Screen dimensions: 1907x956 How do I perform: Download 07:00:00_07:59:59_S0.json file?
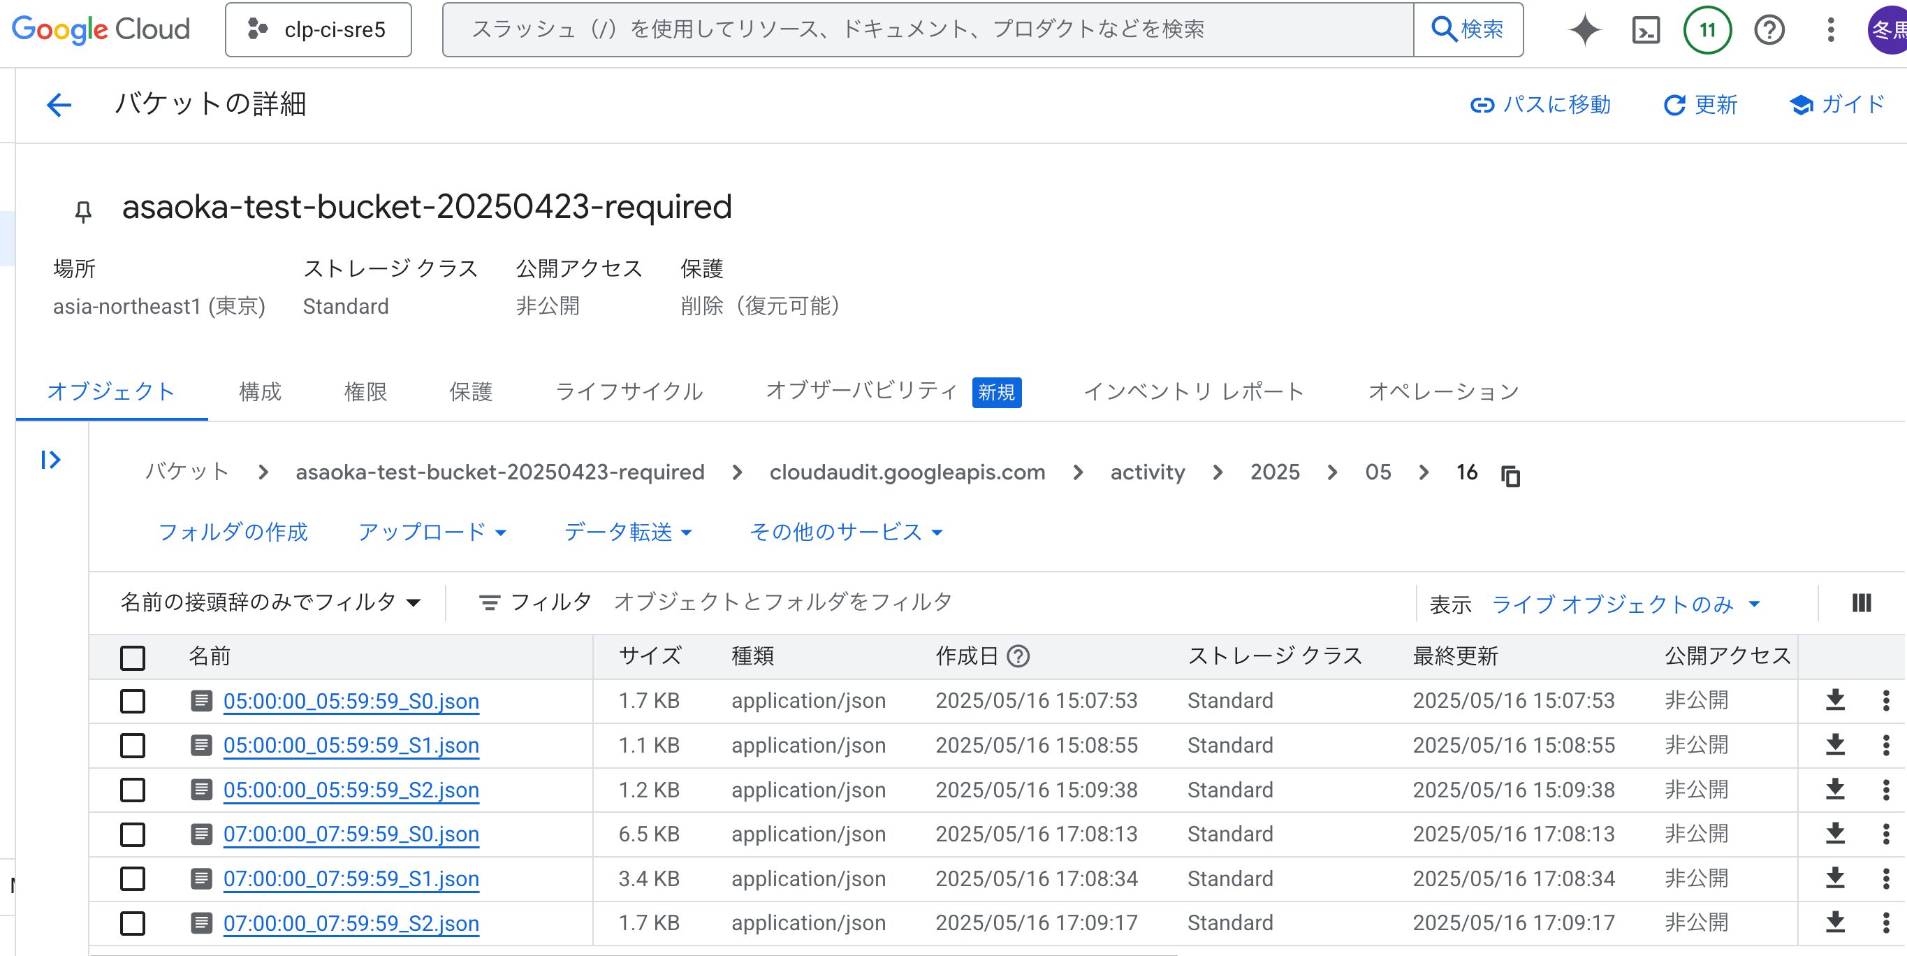[x=1834, y=834]
